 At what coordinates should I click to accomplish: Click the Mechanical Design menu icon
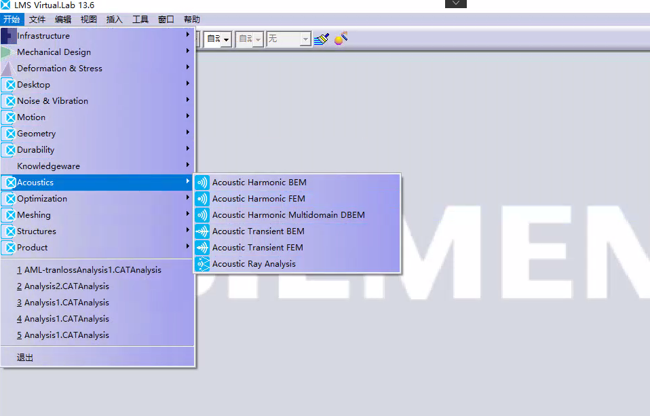pos(9,52)
